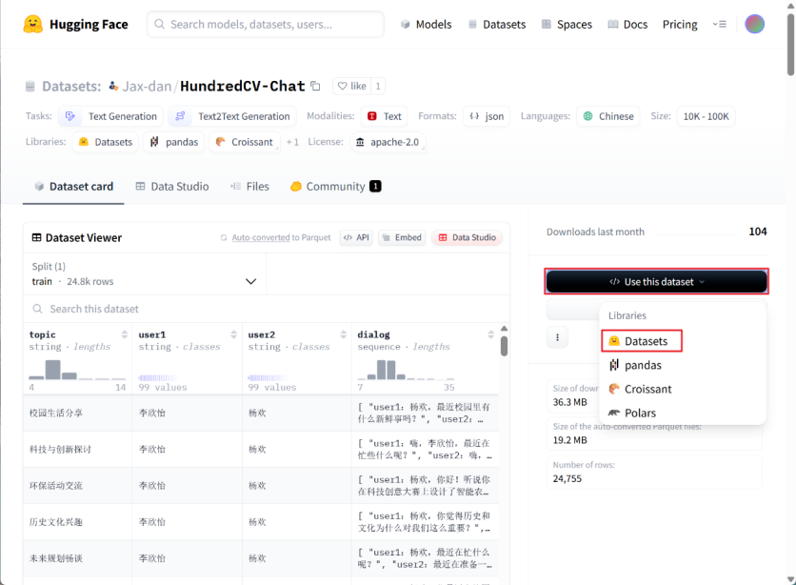796x585 pixels.
Task: Click the Datasets library tag
Action: [106, 142]
